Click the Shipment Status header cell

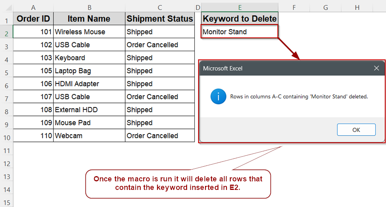pos(160,19)
